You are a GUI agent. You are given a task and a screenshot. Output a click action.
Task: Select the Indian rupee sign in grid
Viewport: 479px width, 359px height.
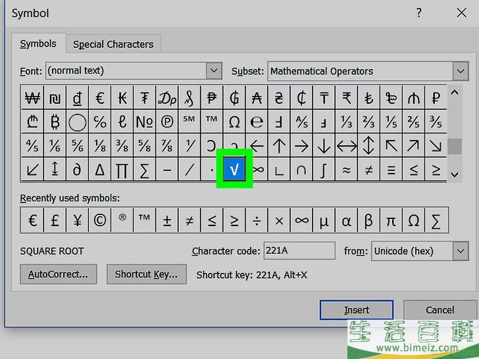tap(346, 99)
